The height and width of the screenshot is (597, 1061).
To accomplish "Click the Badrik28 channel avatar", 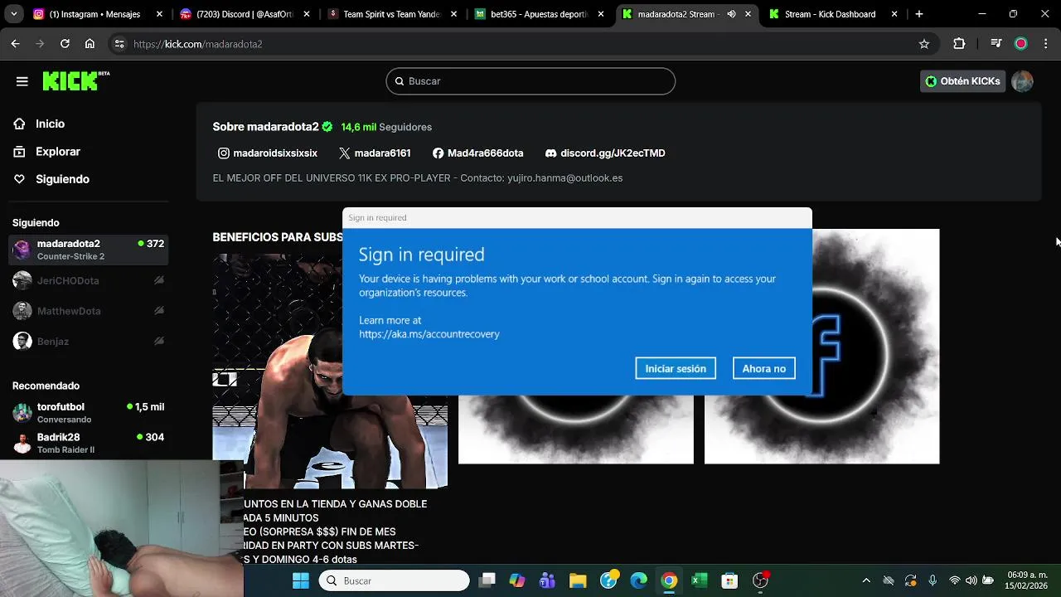I will point(22,443).
